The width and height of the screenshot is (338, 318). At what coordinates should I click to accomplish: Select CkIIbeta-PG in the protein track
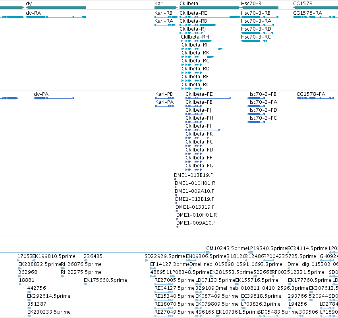(x=199, y=166)
